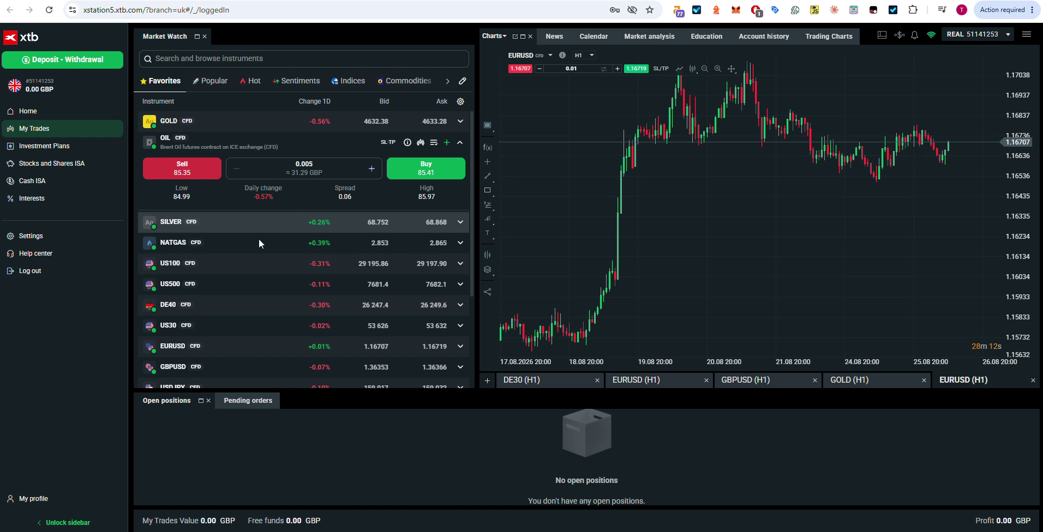Open candlestick chart type selector in toolbar
The height and width of the screenshot is (532, 1043).
(692, 69)
